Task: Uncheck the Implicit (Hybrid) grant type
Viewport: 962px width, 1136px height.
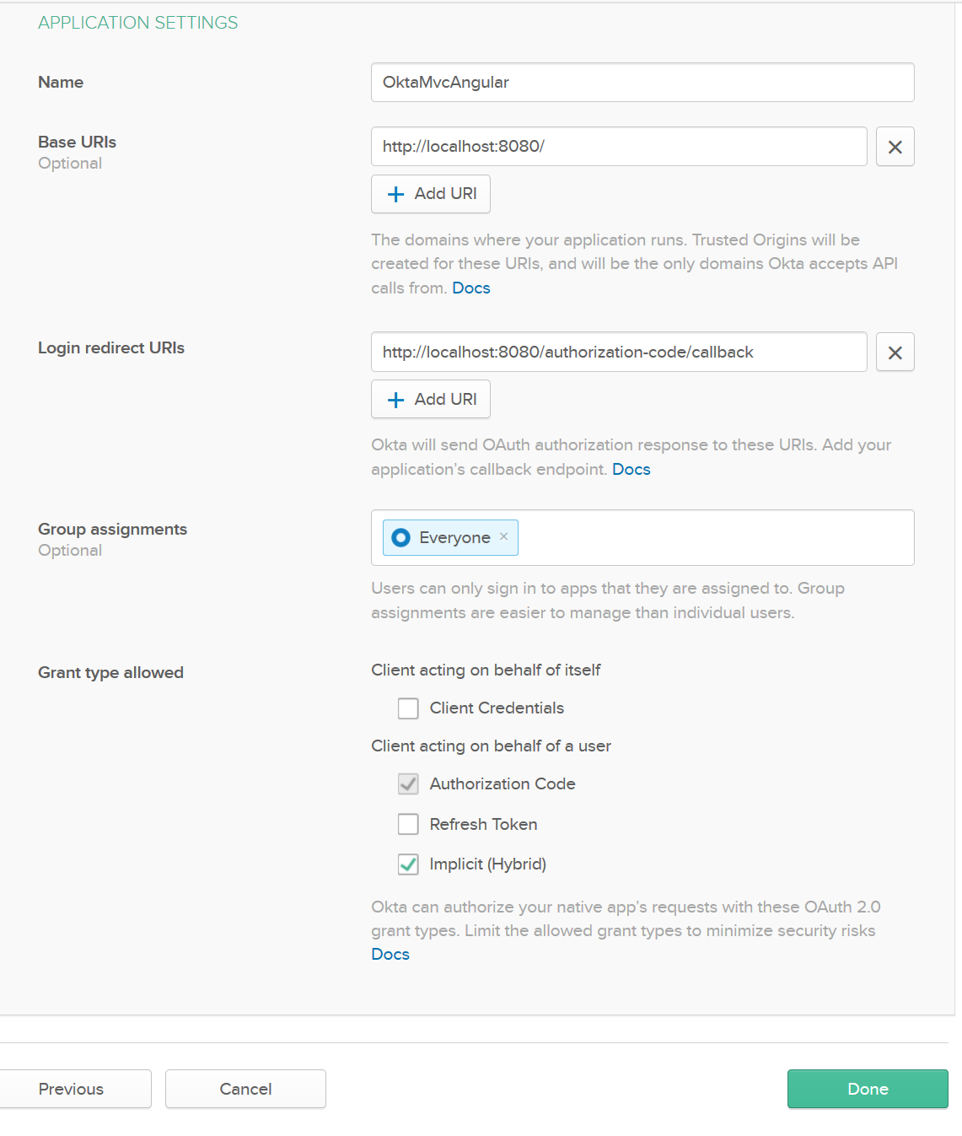Action: click(x=408, y=864)
